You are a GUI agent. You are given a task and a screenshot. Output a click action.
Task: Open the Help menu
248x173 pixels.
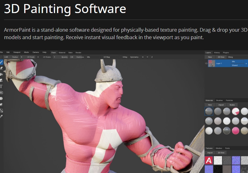click(45, 52)
